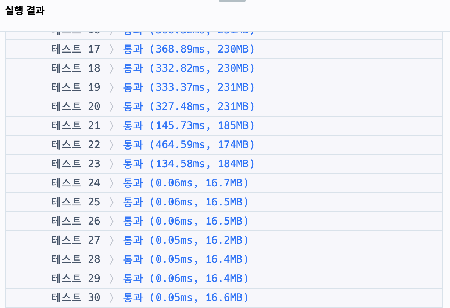This screenshot has width=450, height=308.
Task: Select test 19 label
Action: click(76, 87)
